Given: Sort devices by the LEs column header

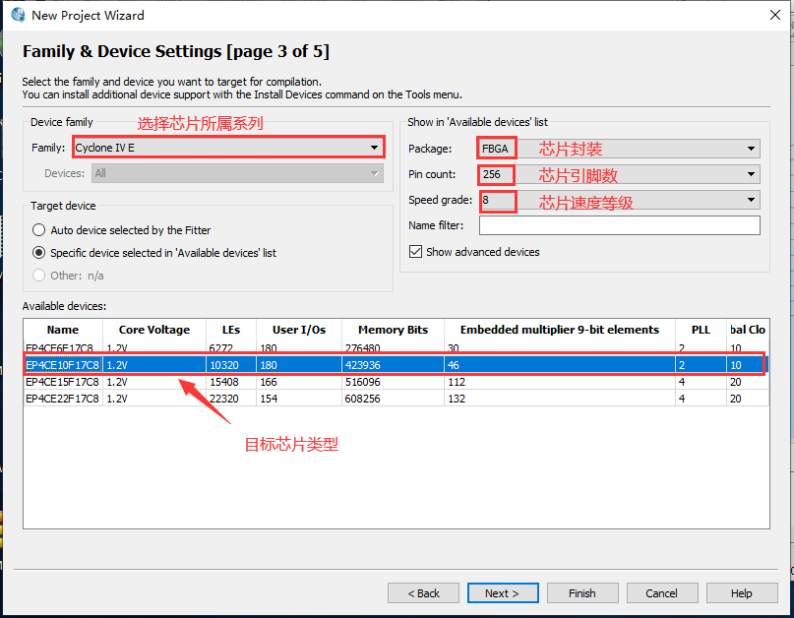Looking at the screenshot, I should (230, 330).
